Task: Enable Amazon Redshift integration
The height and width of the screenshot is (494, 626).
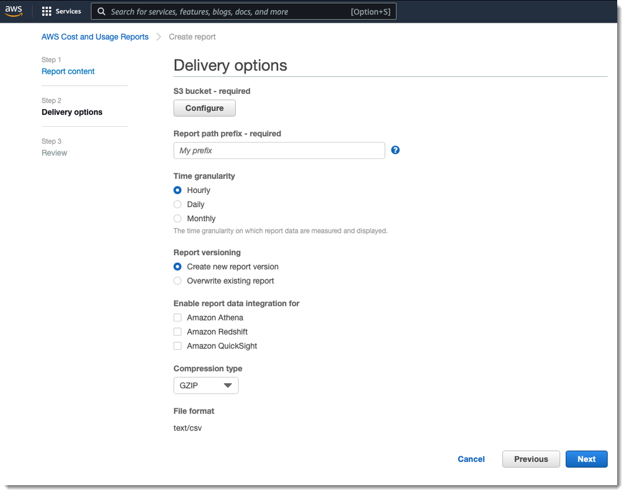Action: coord(178,332)
